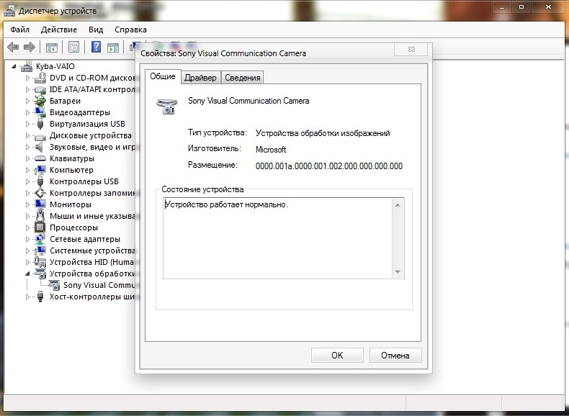Viewport: 569px width, 416px height.
Task: Click the toolbar icon right of Help
Action: (x=113, y=48)
